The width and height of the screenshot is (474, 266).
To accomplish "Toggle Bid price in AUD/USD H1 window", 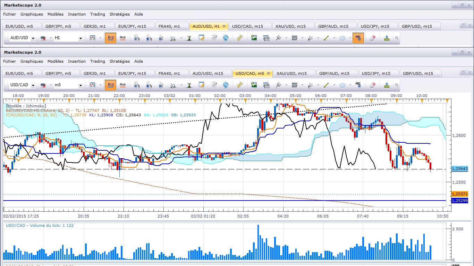I will tap(111, 38).
